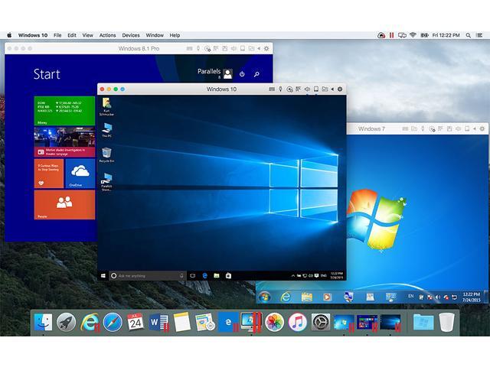Click the Parallels user account on Start screen
490x367 pixels.
click(216, 73)
